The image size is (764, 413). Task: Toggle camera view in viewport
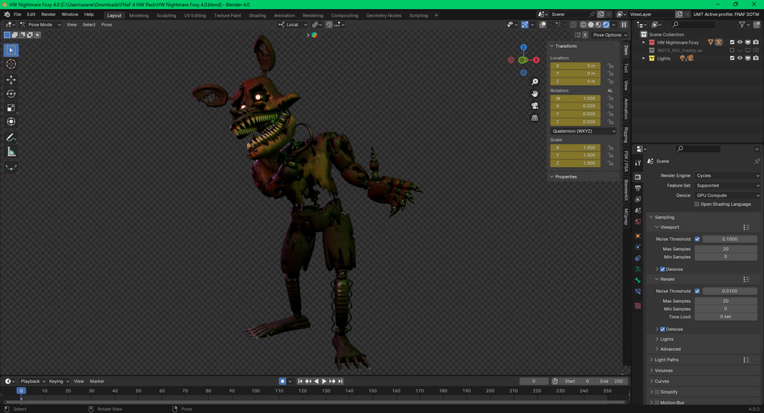pos(535,106)
